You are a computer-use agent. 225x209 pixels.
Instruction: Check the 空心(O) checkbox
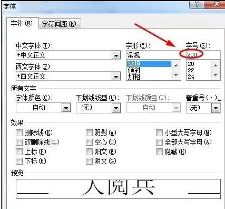(89, 142)
